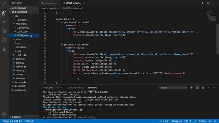Open db.sqlite3 file in explorer

(x=24, y=86)
